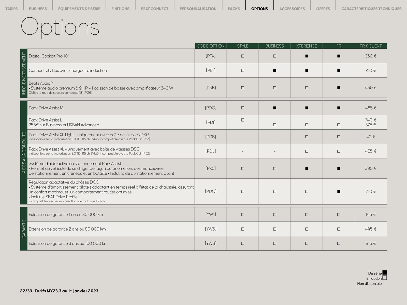Image resolution: width=407 pixels, height=305 pixels.
Task: Click the BUSINESS column header in table
Action: 275,46
